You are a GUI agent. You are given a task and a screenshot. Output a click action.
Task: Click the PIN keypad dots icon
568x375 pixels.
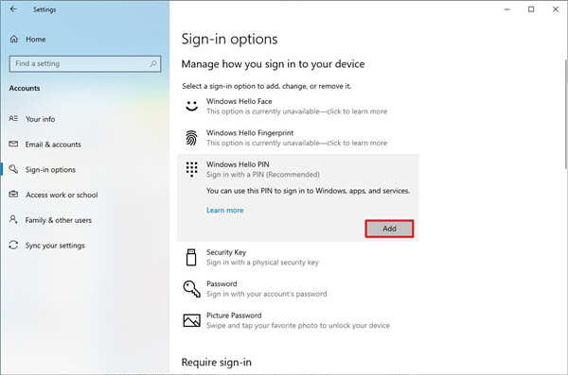pos(191,169)
